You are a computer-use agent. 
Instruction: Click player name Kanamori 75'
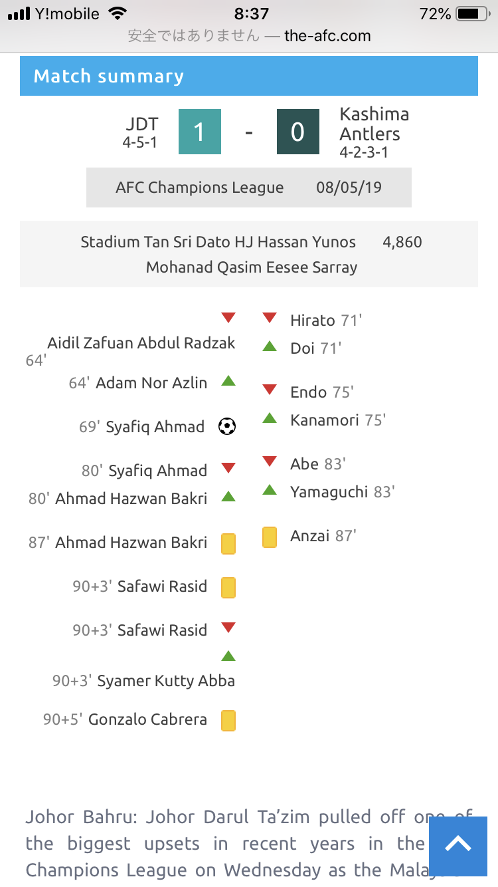pyautogui.click(x=338, y=420)
